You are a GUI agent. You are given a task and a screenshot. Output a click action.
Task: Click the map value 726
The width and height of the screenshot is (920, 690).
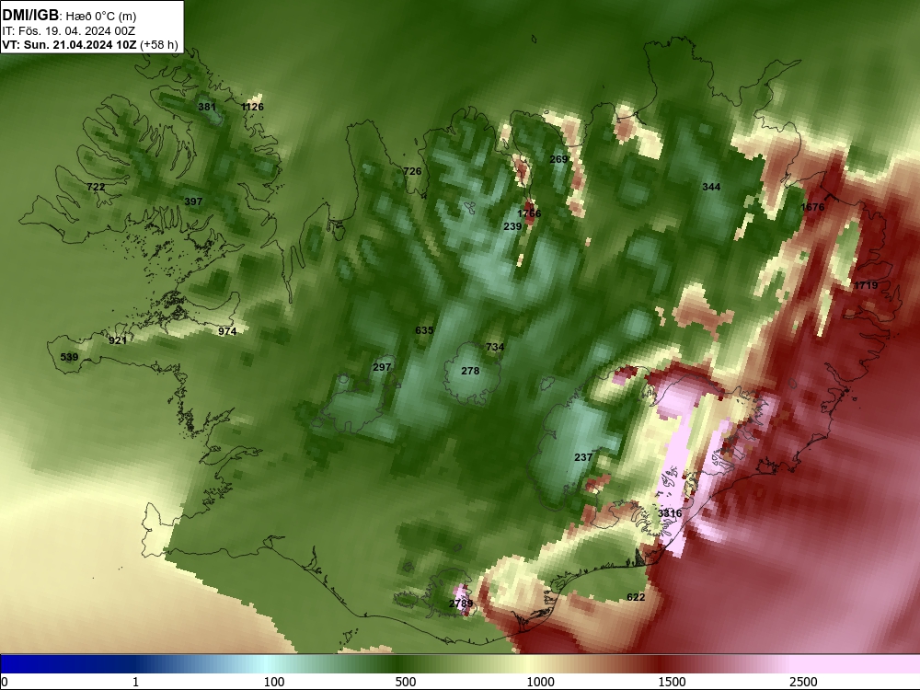click(412, 171)
